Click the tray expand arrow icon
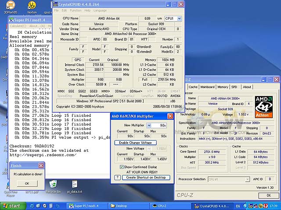The height and width of the screenshot is (210, 281). (245, 206)
